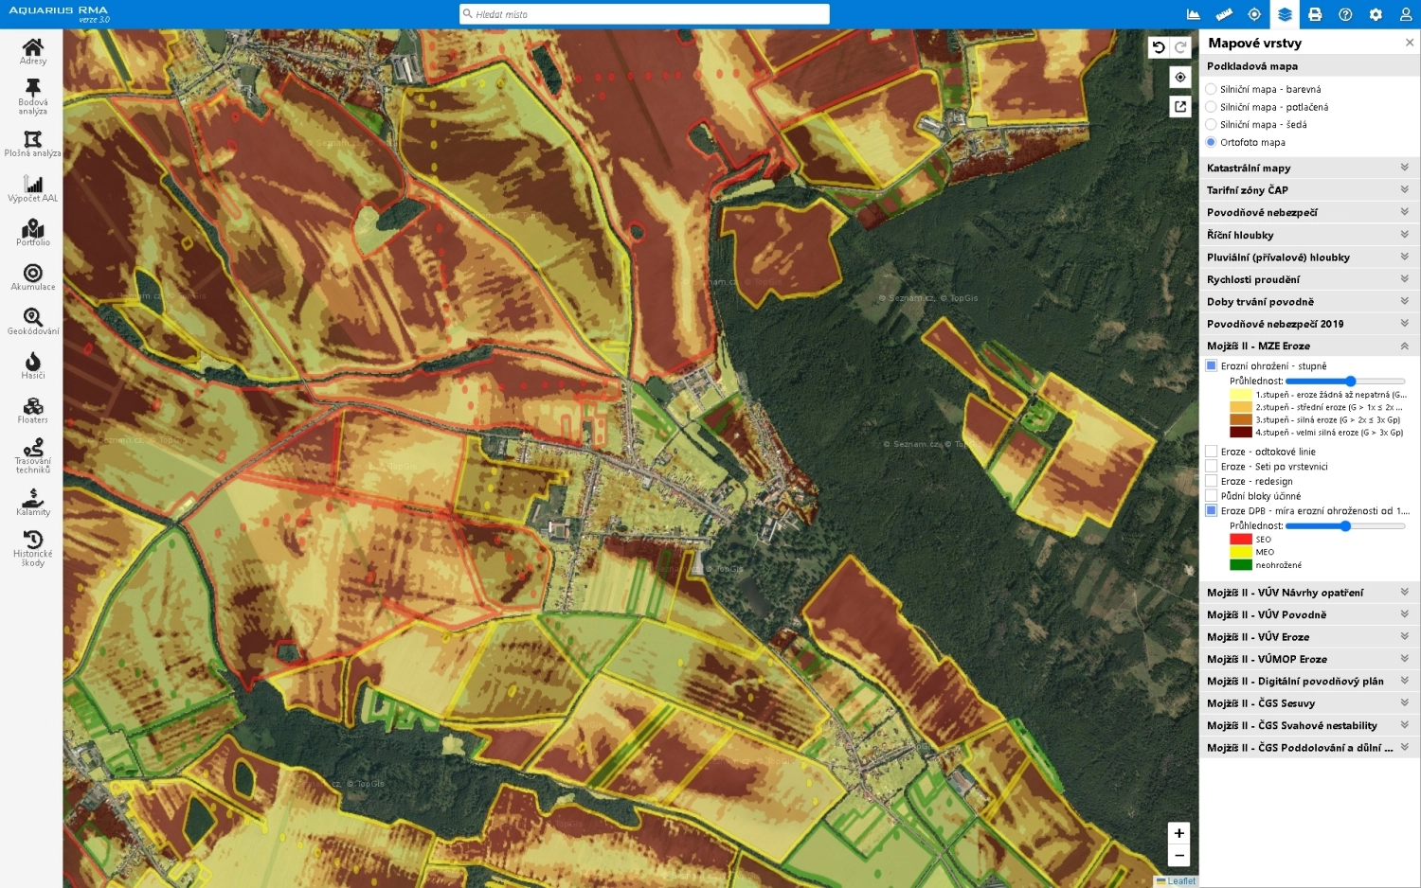Open the Adresy address search tool

[33, 51]
